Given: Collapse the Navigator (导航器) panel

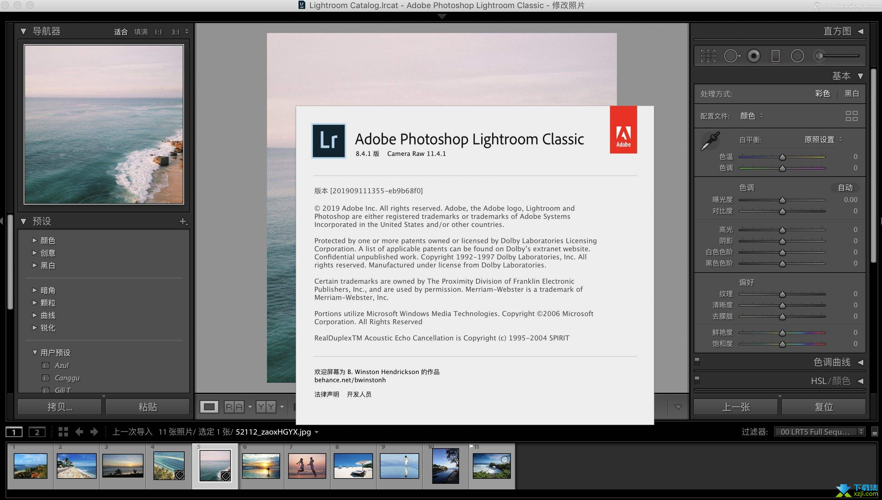Looking at the screenshot, I should click(x=23, y=31).
